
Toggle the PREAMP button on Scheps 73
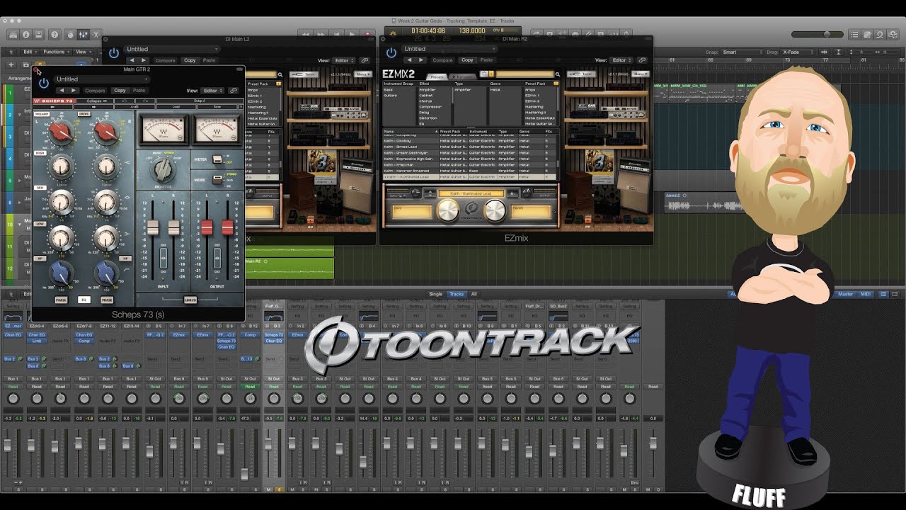pos(42,113)
